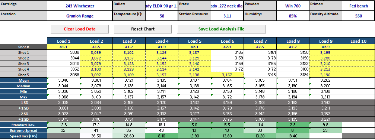Select the Load 1 column header
Image resolution: width=375 pixels, height=140 pixels.
click(63, 41)
